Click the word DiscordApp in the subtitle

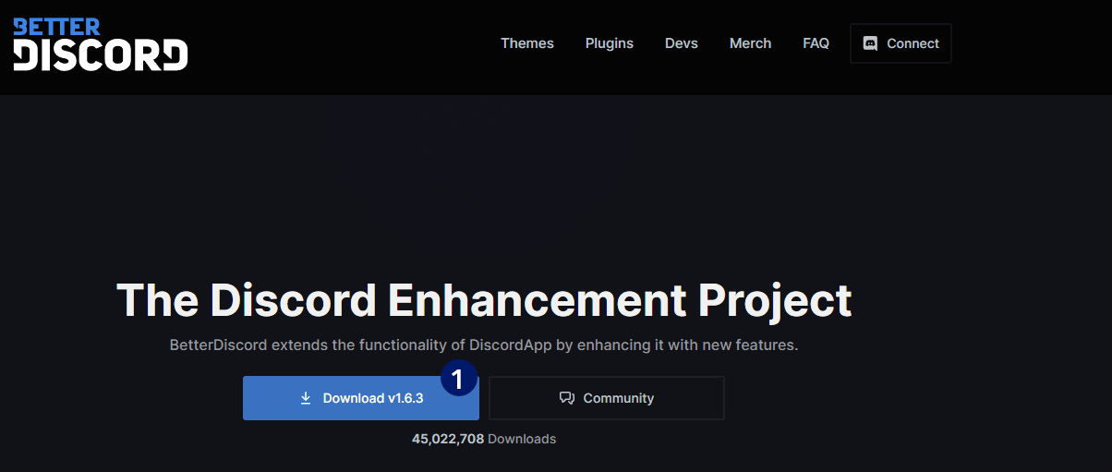[509, 345]
